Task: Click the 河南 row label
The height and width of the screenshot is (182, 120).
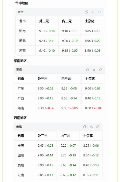Action: coord(22,31)
